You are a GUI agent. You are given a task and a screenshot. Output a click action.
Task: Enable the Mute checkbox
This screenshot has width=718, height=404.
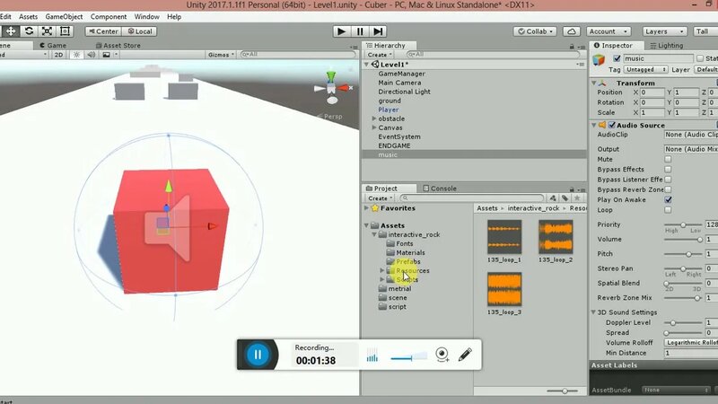[x=668, y=160]
